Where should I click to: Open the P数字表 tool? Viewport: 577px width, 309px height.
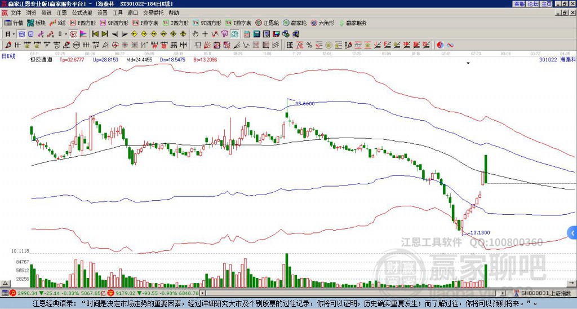tap(146, 23)
